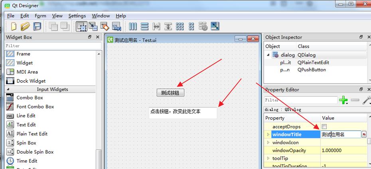
Task: Expand the windowTitle property
Action: point(268,134)
